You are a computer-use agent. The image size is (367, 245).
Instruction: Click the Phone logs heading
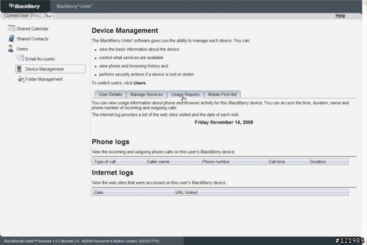coord(111,142)
